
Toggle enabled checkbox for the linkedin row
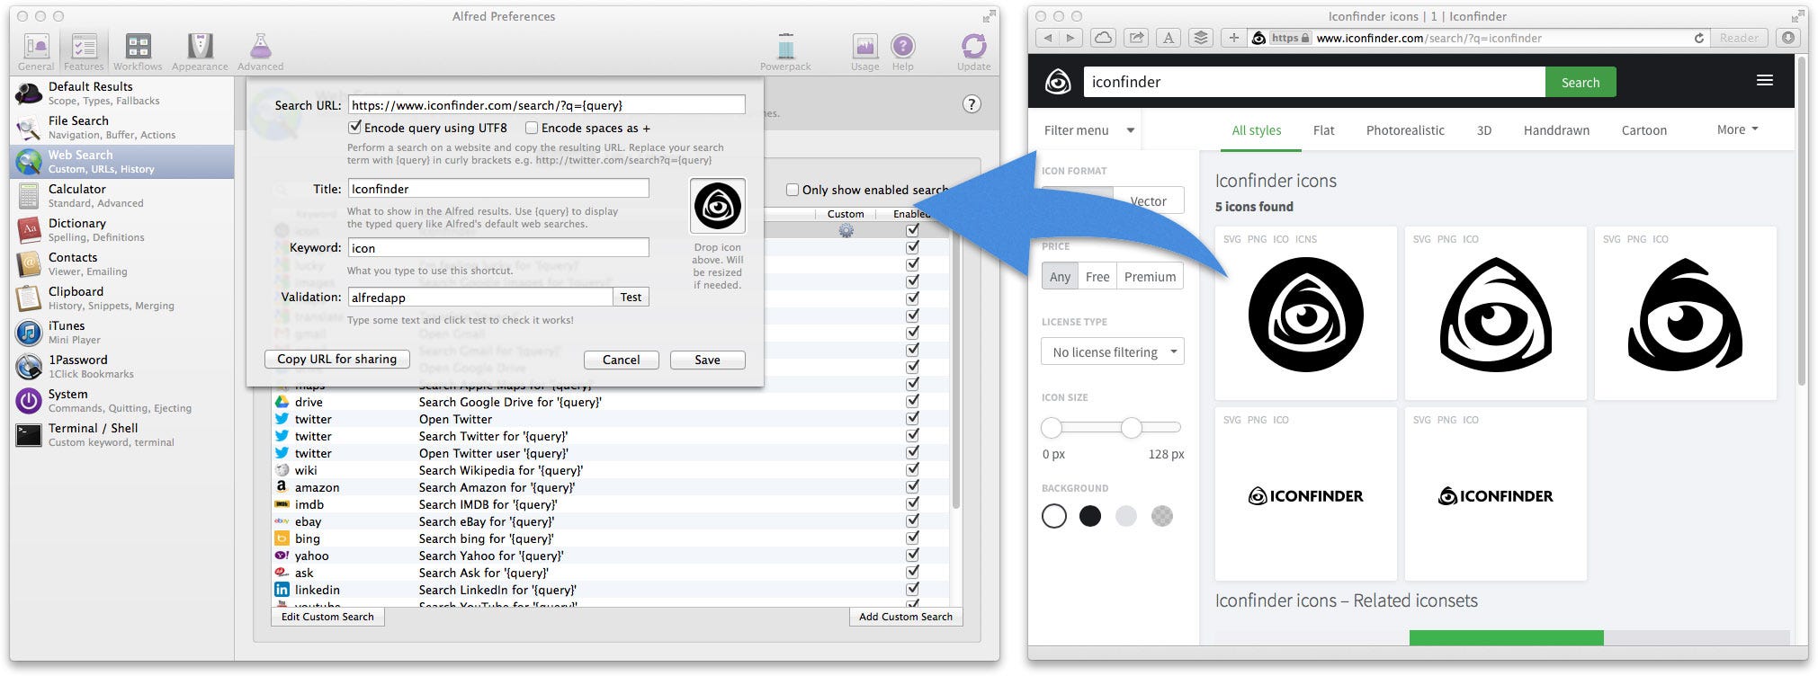pyautogui.click(x=912, y=589)
